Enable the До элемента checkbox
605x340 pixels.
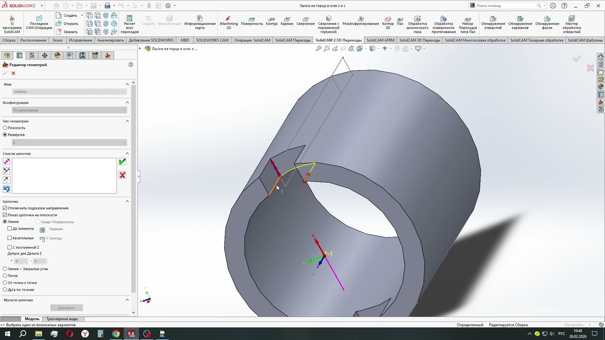(x=10, y=229)
